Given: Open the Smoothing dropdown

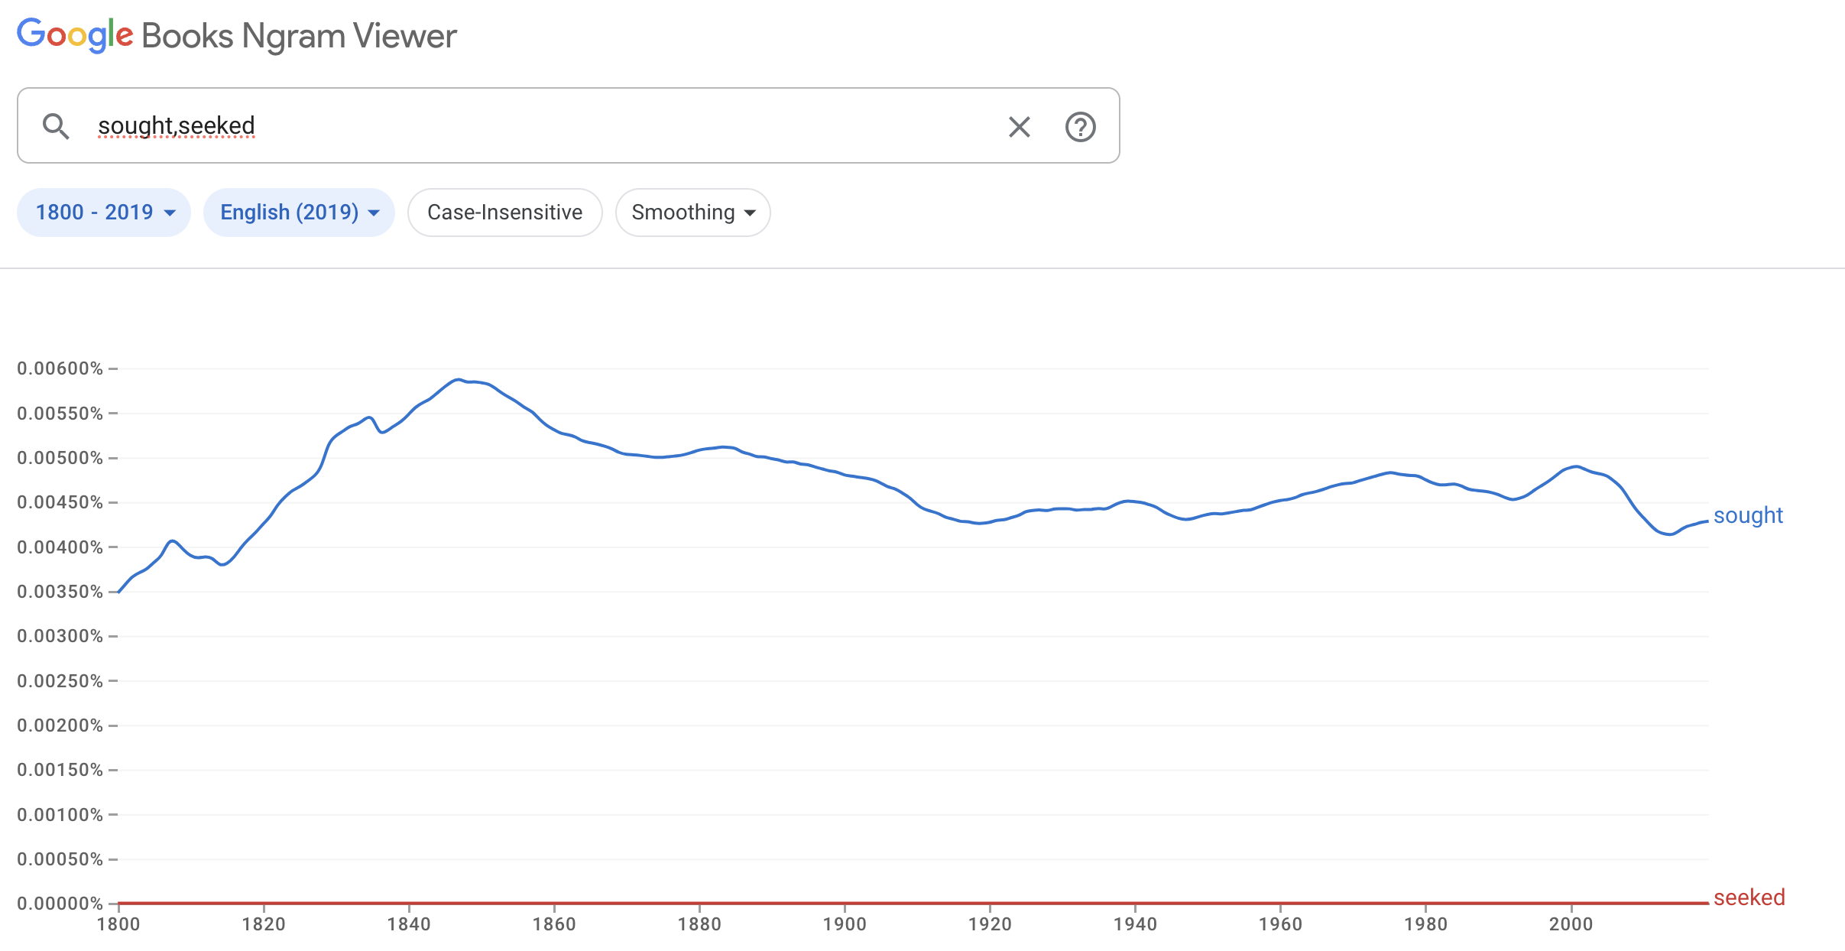Looking at the screenshot, I should click(692, 213).
